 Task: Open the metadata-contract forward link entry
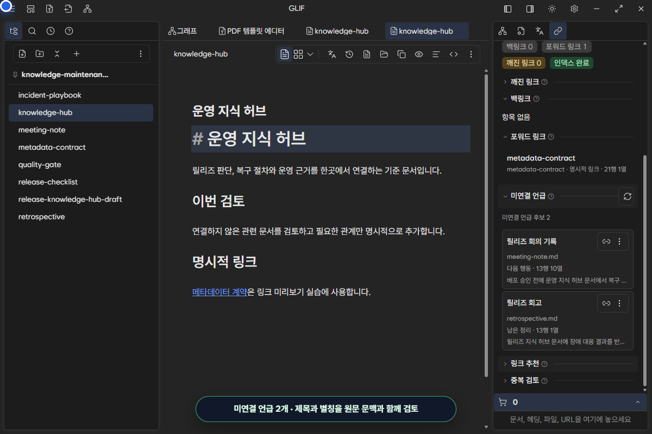(567, 163)
